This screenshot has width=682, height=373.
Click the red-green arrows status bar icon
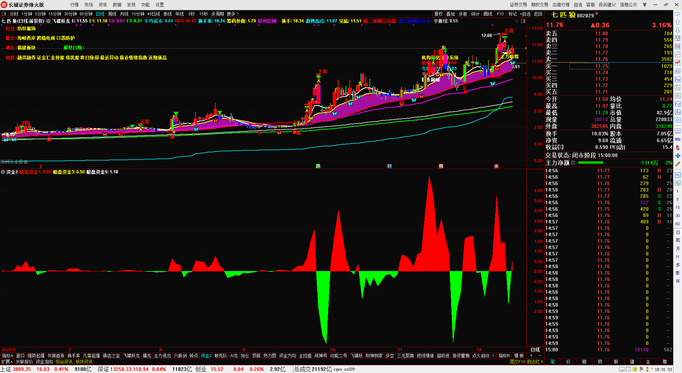647,369
